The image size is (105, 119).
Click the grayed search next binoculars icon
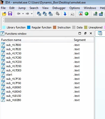click(x=58, y=14)
